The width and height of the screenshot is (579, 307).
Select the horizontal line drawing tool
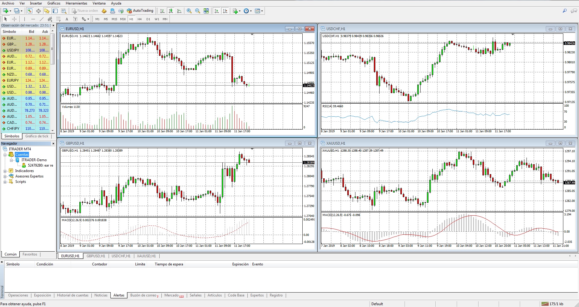(33, 19)
